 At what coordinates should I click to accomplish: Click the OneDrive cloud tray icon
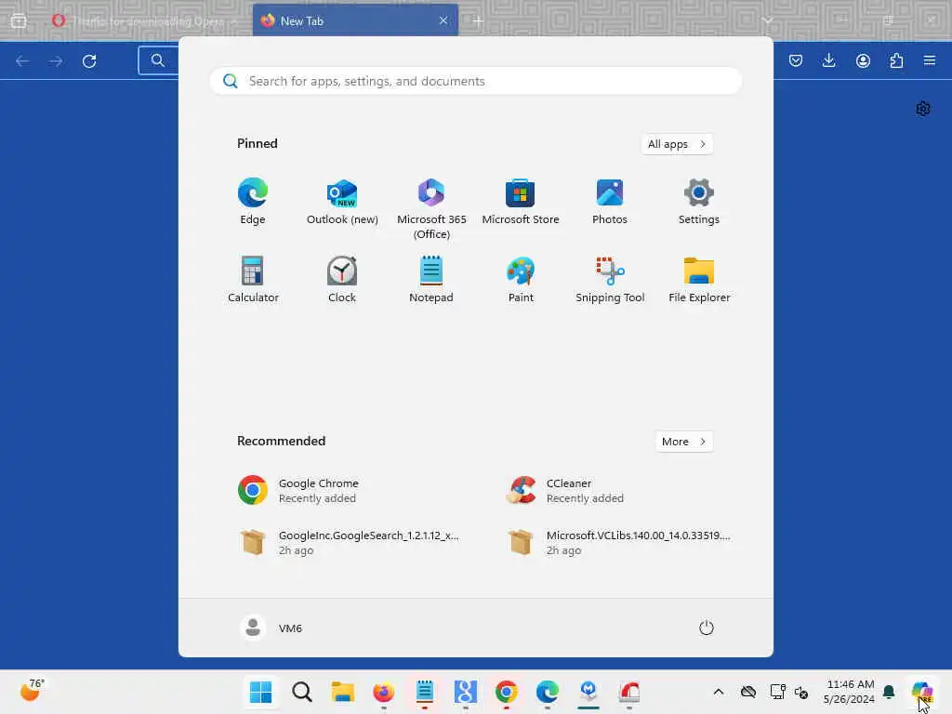point(748,692)
